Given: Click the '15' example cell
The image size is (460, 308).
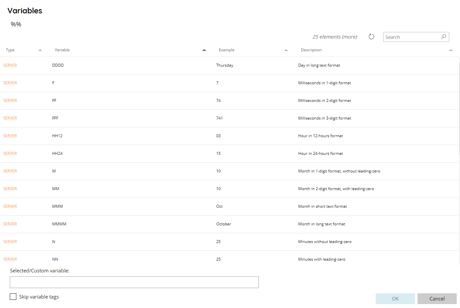Looking at the screenshot, I should point(218,154).
